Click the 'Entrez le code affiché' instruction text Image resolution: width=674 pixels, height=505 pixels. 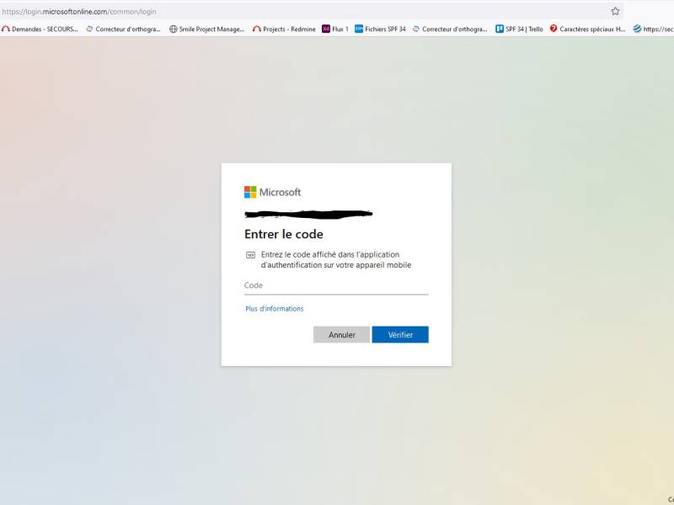pyautogui.click(x=335, y=260)
